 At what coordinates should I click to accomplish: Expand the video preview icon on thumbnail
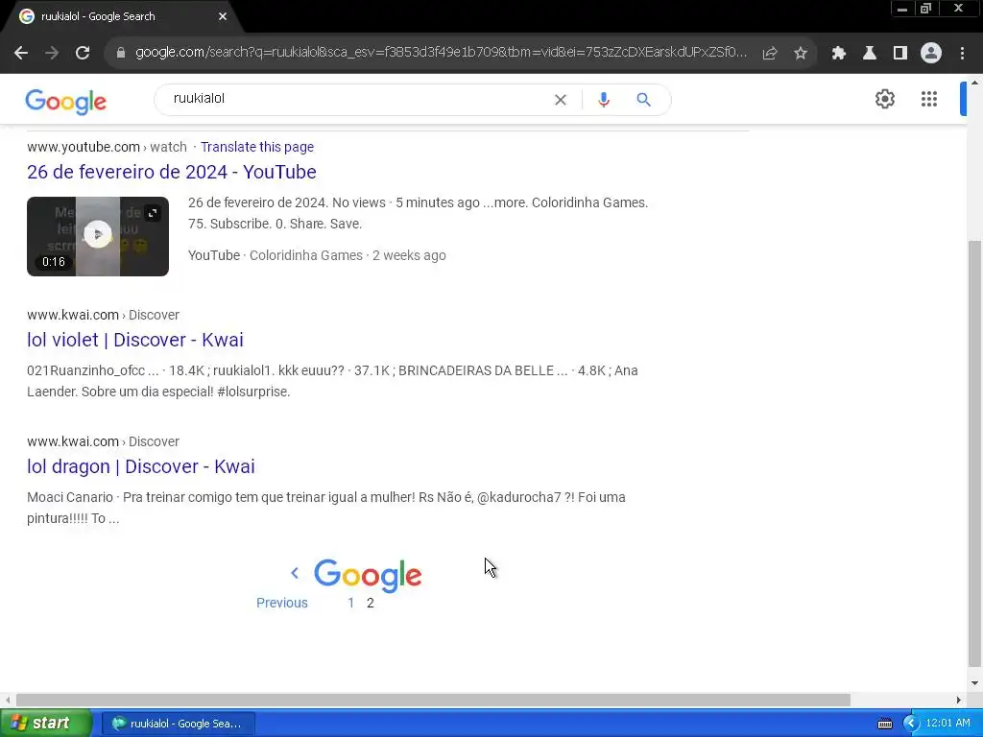click(153, 213)
